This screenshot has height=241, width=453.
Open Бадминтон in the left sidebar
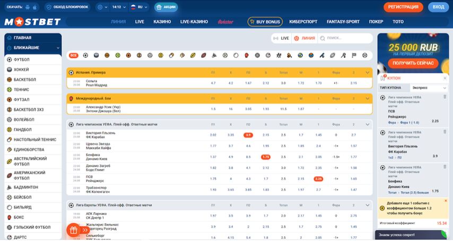33,187
